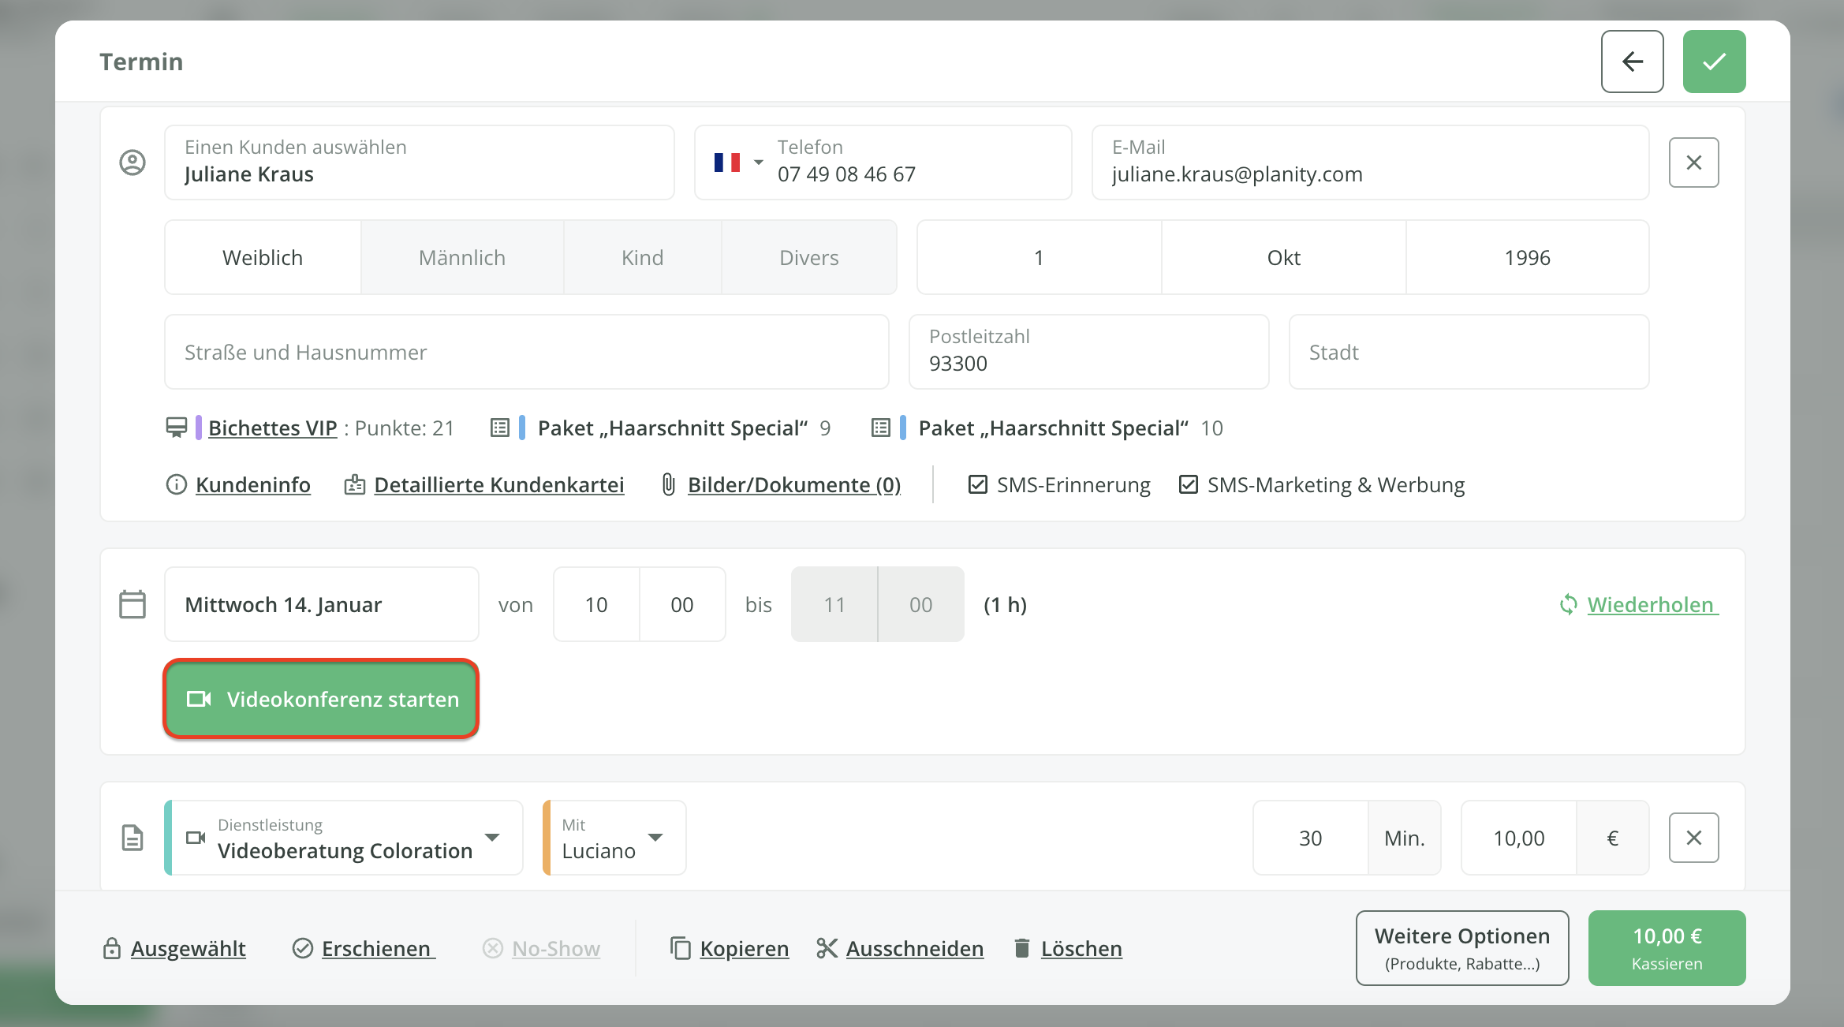This screenshot has width=1844, height=1027.
Task: Click the back arrow icon button
Action: click(1632, 62)
